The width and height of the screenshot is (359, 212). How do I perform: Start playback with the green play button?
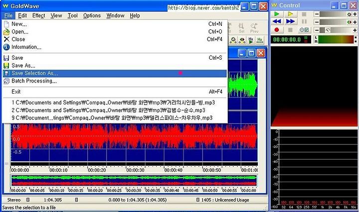click(x=277, y=14)
